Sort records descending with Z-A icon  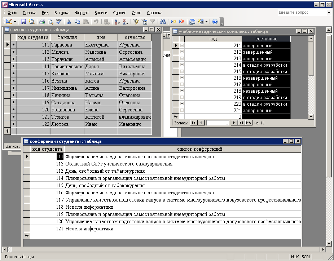(x=125, y=22)
